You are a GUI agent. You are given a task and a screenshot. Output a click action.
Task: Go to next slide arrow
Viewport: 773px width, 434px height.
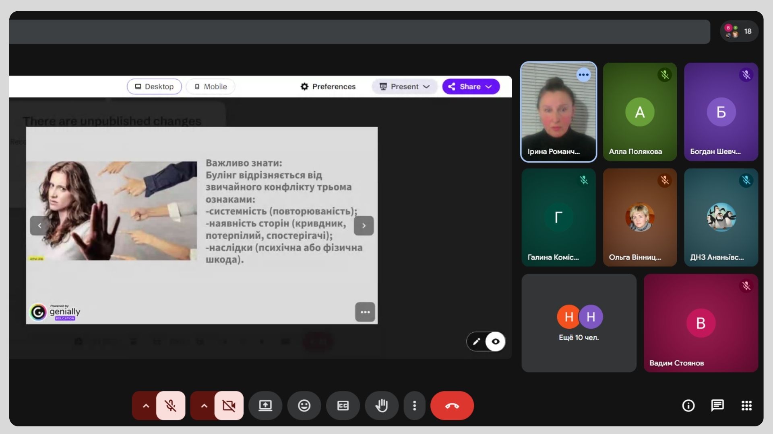click(x=364, y=225)
